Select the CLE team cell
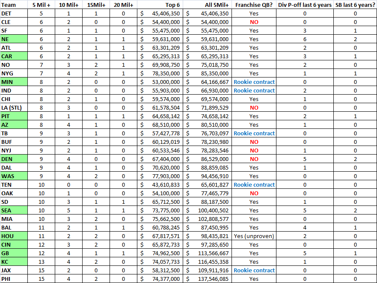The height and width of the screenshot is (283, 377). [14, 22]
